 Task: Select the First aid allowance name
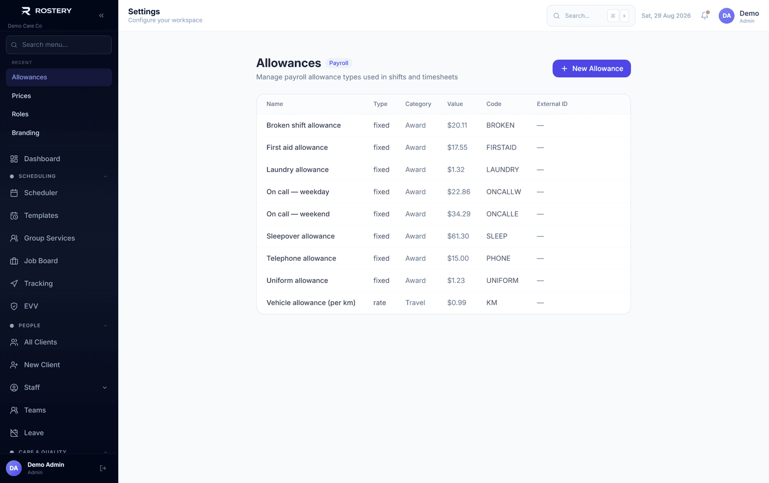(x=297, y=147)
